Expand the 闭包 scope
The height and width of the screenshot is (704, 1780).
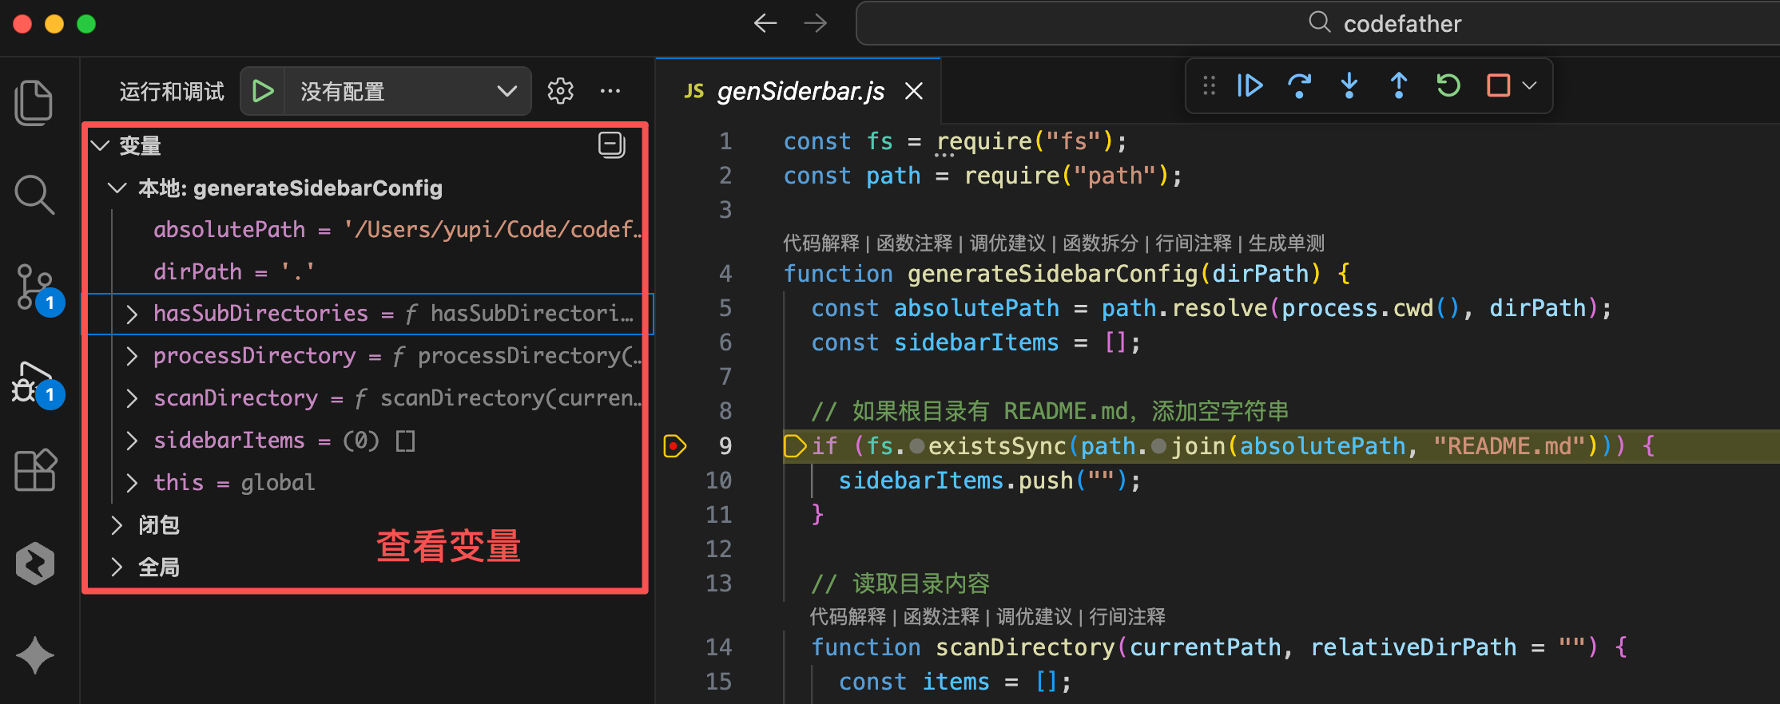pos(117,525)
